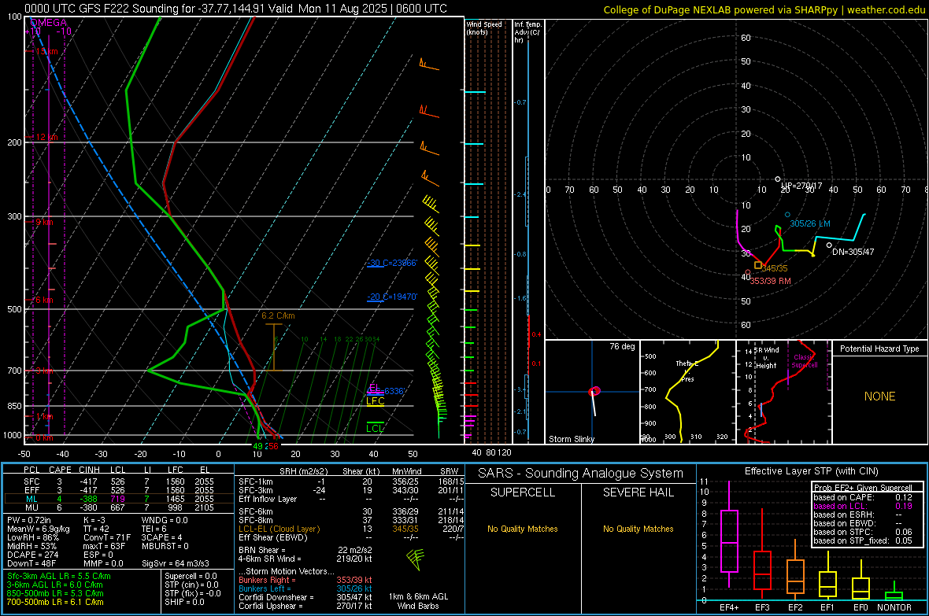The image size is (929, 616).
Task: Click the 'LCL-EL (Cloud Layer)' row
Action: pyautogui.click(x=351, y=529)
